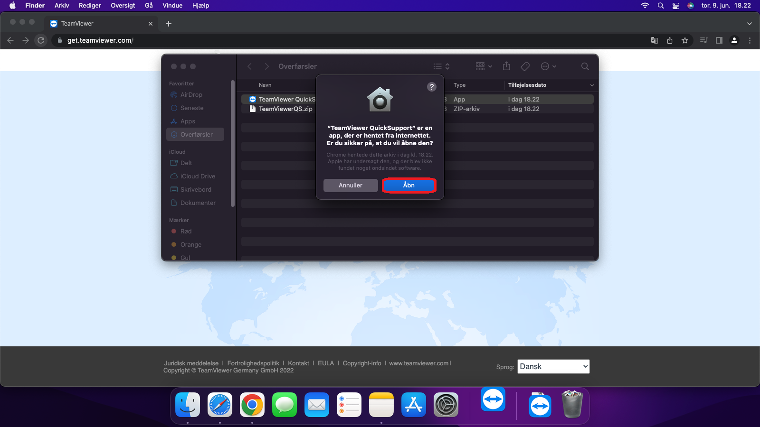Click the address bar with get.teamviewer.com
This screenshot has width=760, height=427.
click(351, 40)
